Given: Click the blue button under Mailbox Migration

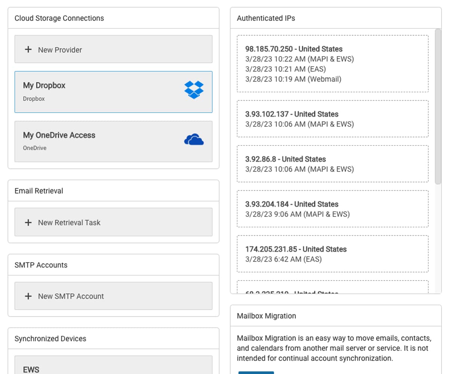Looking at the screenshot, I should click(256, 373).
